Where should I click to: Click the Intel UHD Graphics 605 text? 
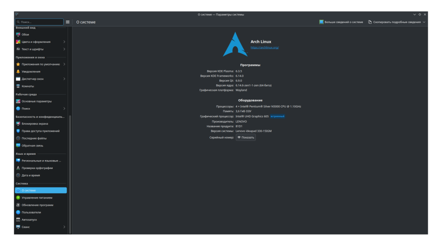252,116
